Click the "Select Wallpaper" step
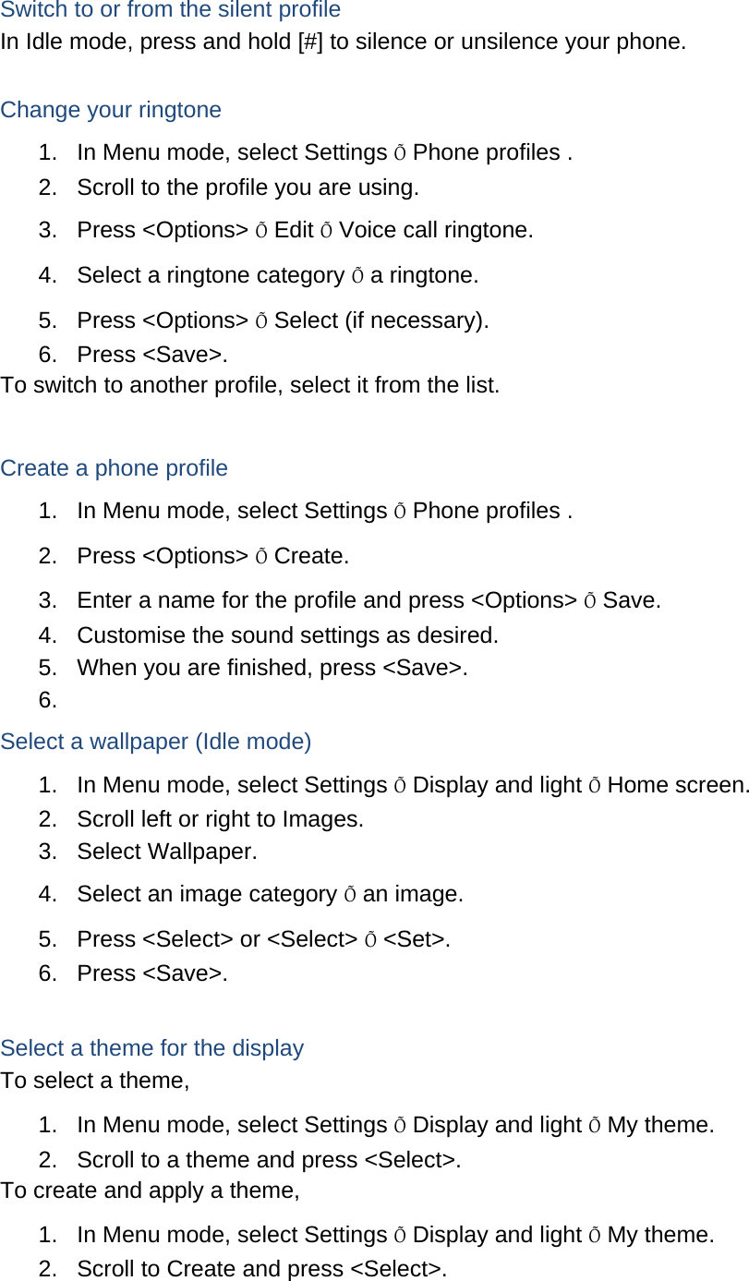 click(167, 852)
